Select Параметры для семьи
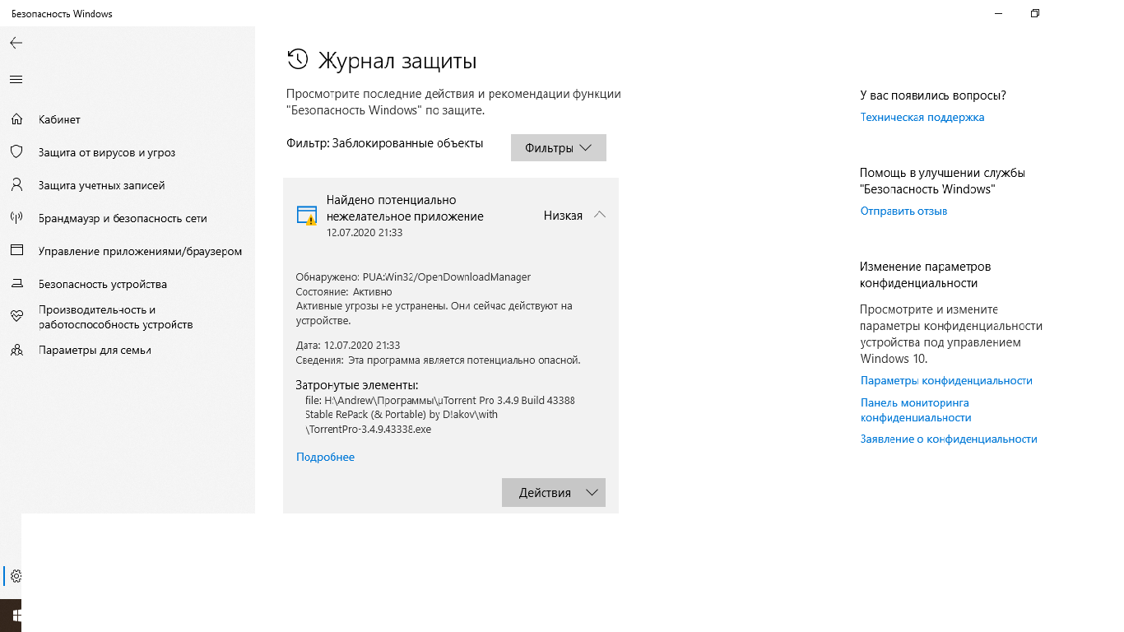The height and width of the screenshot is (632, 1124). point(95,350)
